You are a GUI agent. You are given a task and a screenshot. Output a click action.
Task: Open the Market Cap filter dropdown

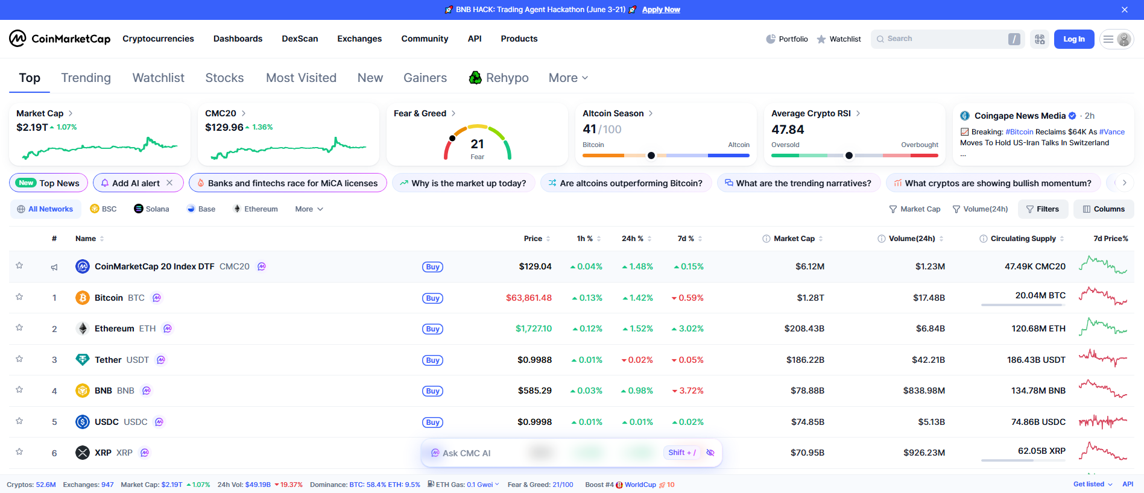[x=915, y=209]
